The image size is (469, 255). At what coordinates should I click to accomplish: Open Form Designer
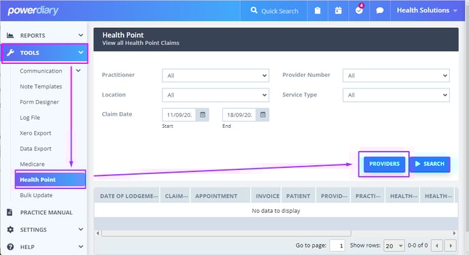tap(40, 102)
